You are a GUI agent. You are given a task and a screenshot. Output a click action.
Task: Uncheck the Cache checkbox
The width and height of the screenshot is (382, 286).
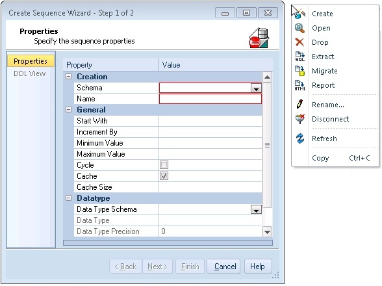[x=164, y=176]
